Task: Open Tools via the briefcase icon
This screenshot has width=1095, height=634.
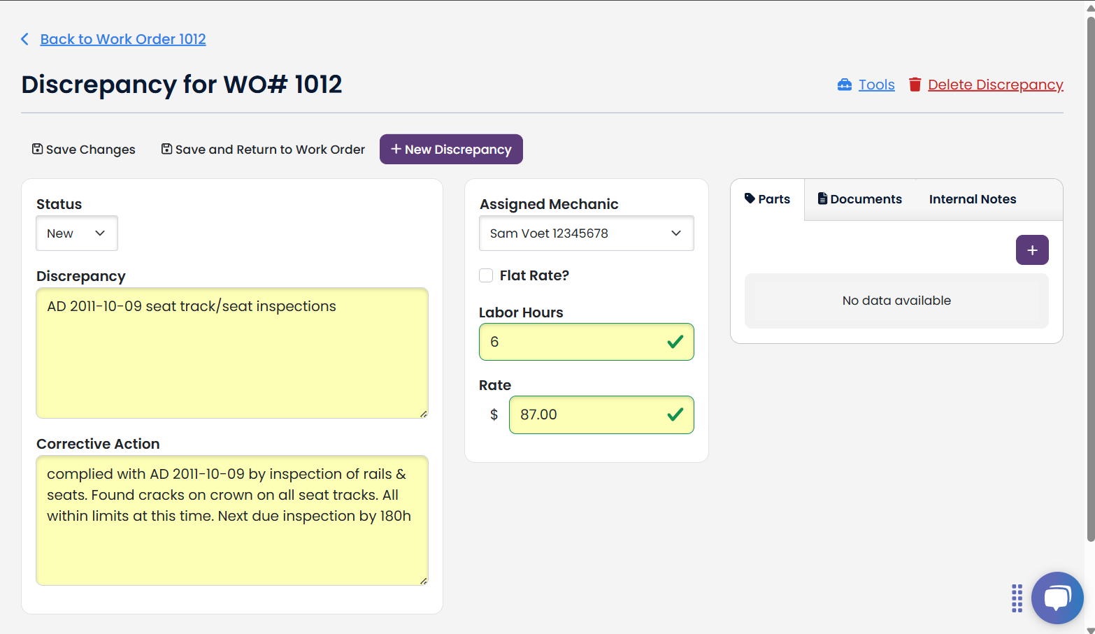Action: 845,84
